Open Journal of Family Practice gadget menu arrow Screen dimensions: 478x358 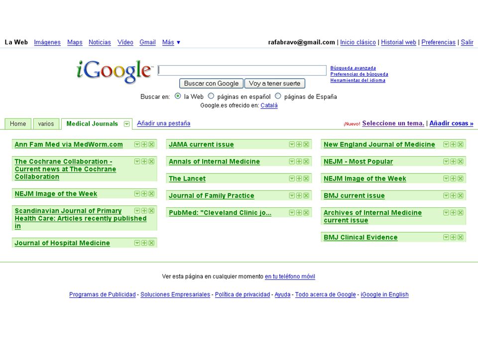point(292,195)
